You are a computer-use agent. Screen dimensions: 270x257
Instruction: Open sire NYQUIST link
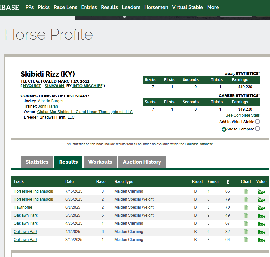(x=32, y=86)
